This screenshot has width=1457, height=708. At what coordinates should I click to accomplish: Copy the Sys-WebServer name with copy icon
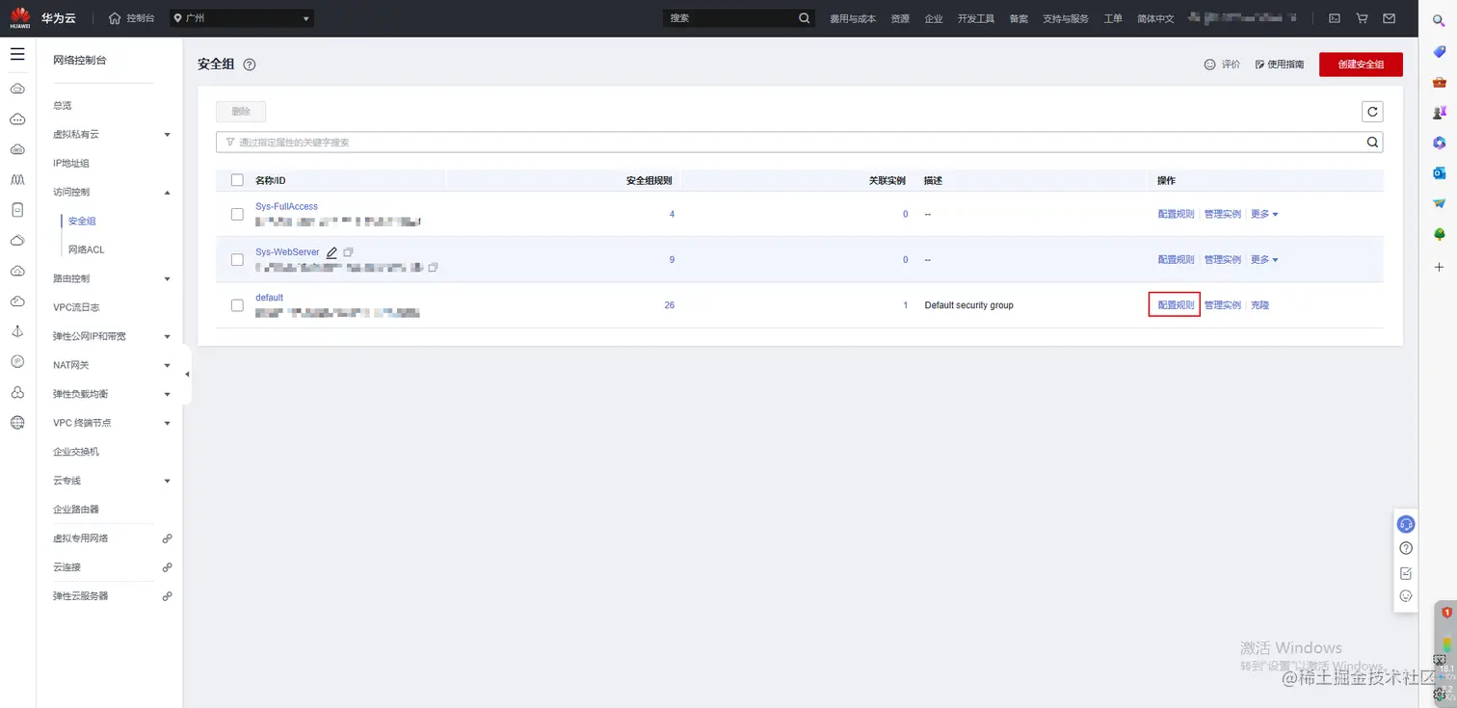tap(348, 252)
